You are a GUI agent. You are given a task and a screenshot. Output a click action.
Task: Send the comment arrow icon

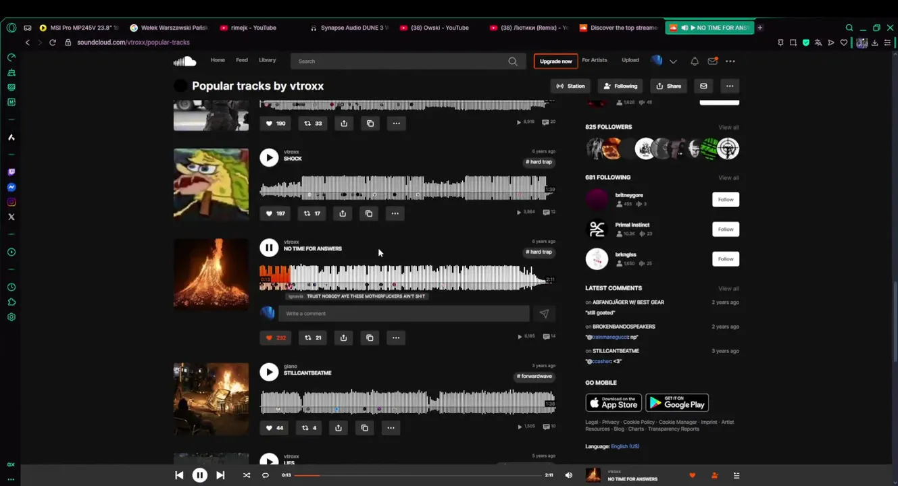(544, 313)
